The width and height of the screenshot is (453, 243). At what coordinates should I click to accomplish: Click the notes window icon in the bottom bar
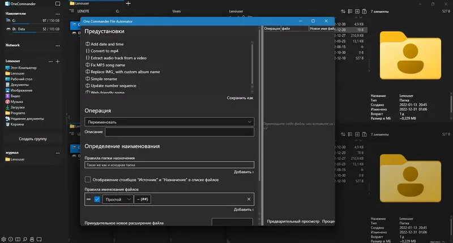click(x=39, y=239)
